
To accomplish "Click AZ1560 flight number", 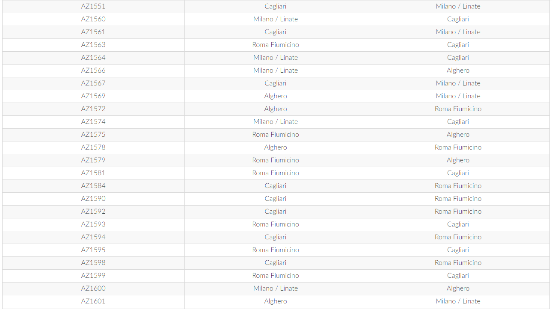I will click(x=93, y=19).
